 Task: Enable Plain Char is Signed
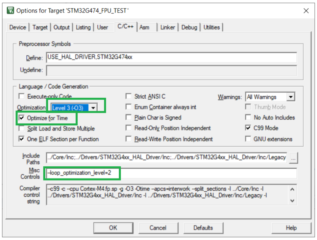(128, 118)
